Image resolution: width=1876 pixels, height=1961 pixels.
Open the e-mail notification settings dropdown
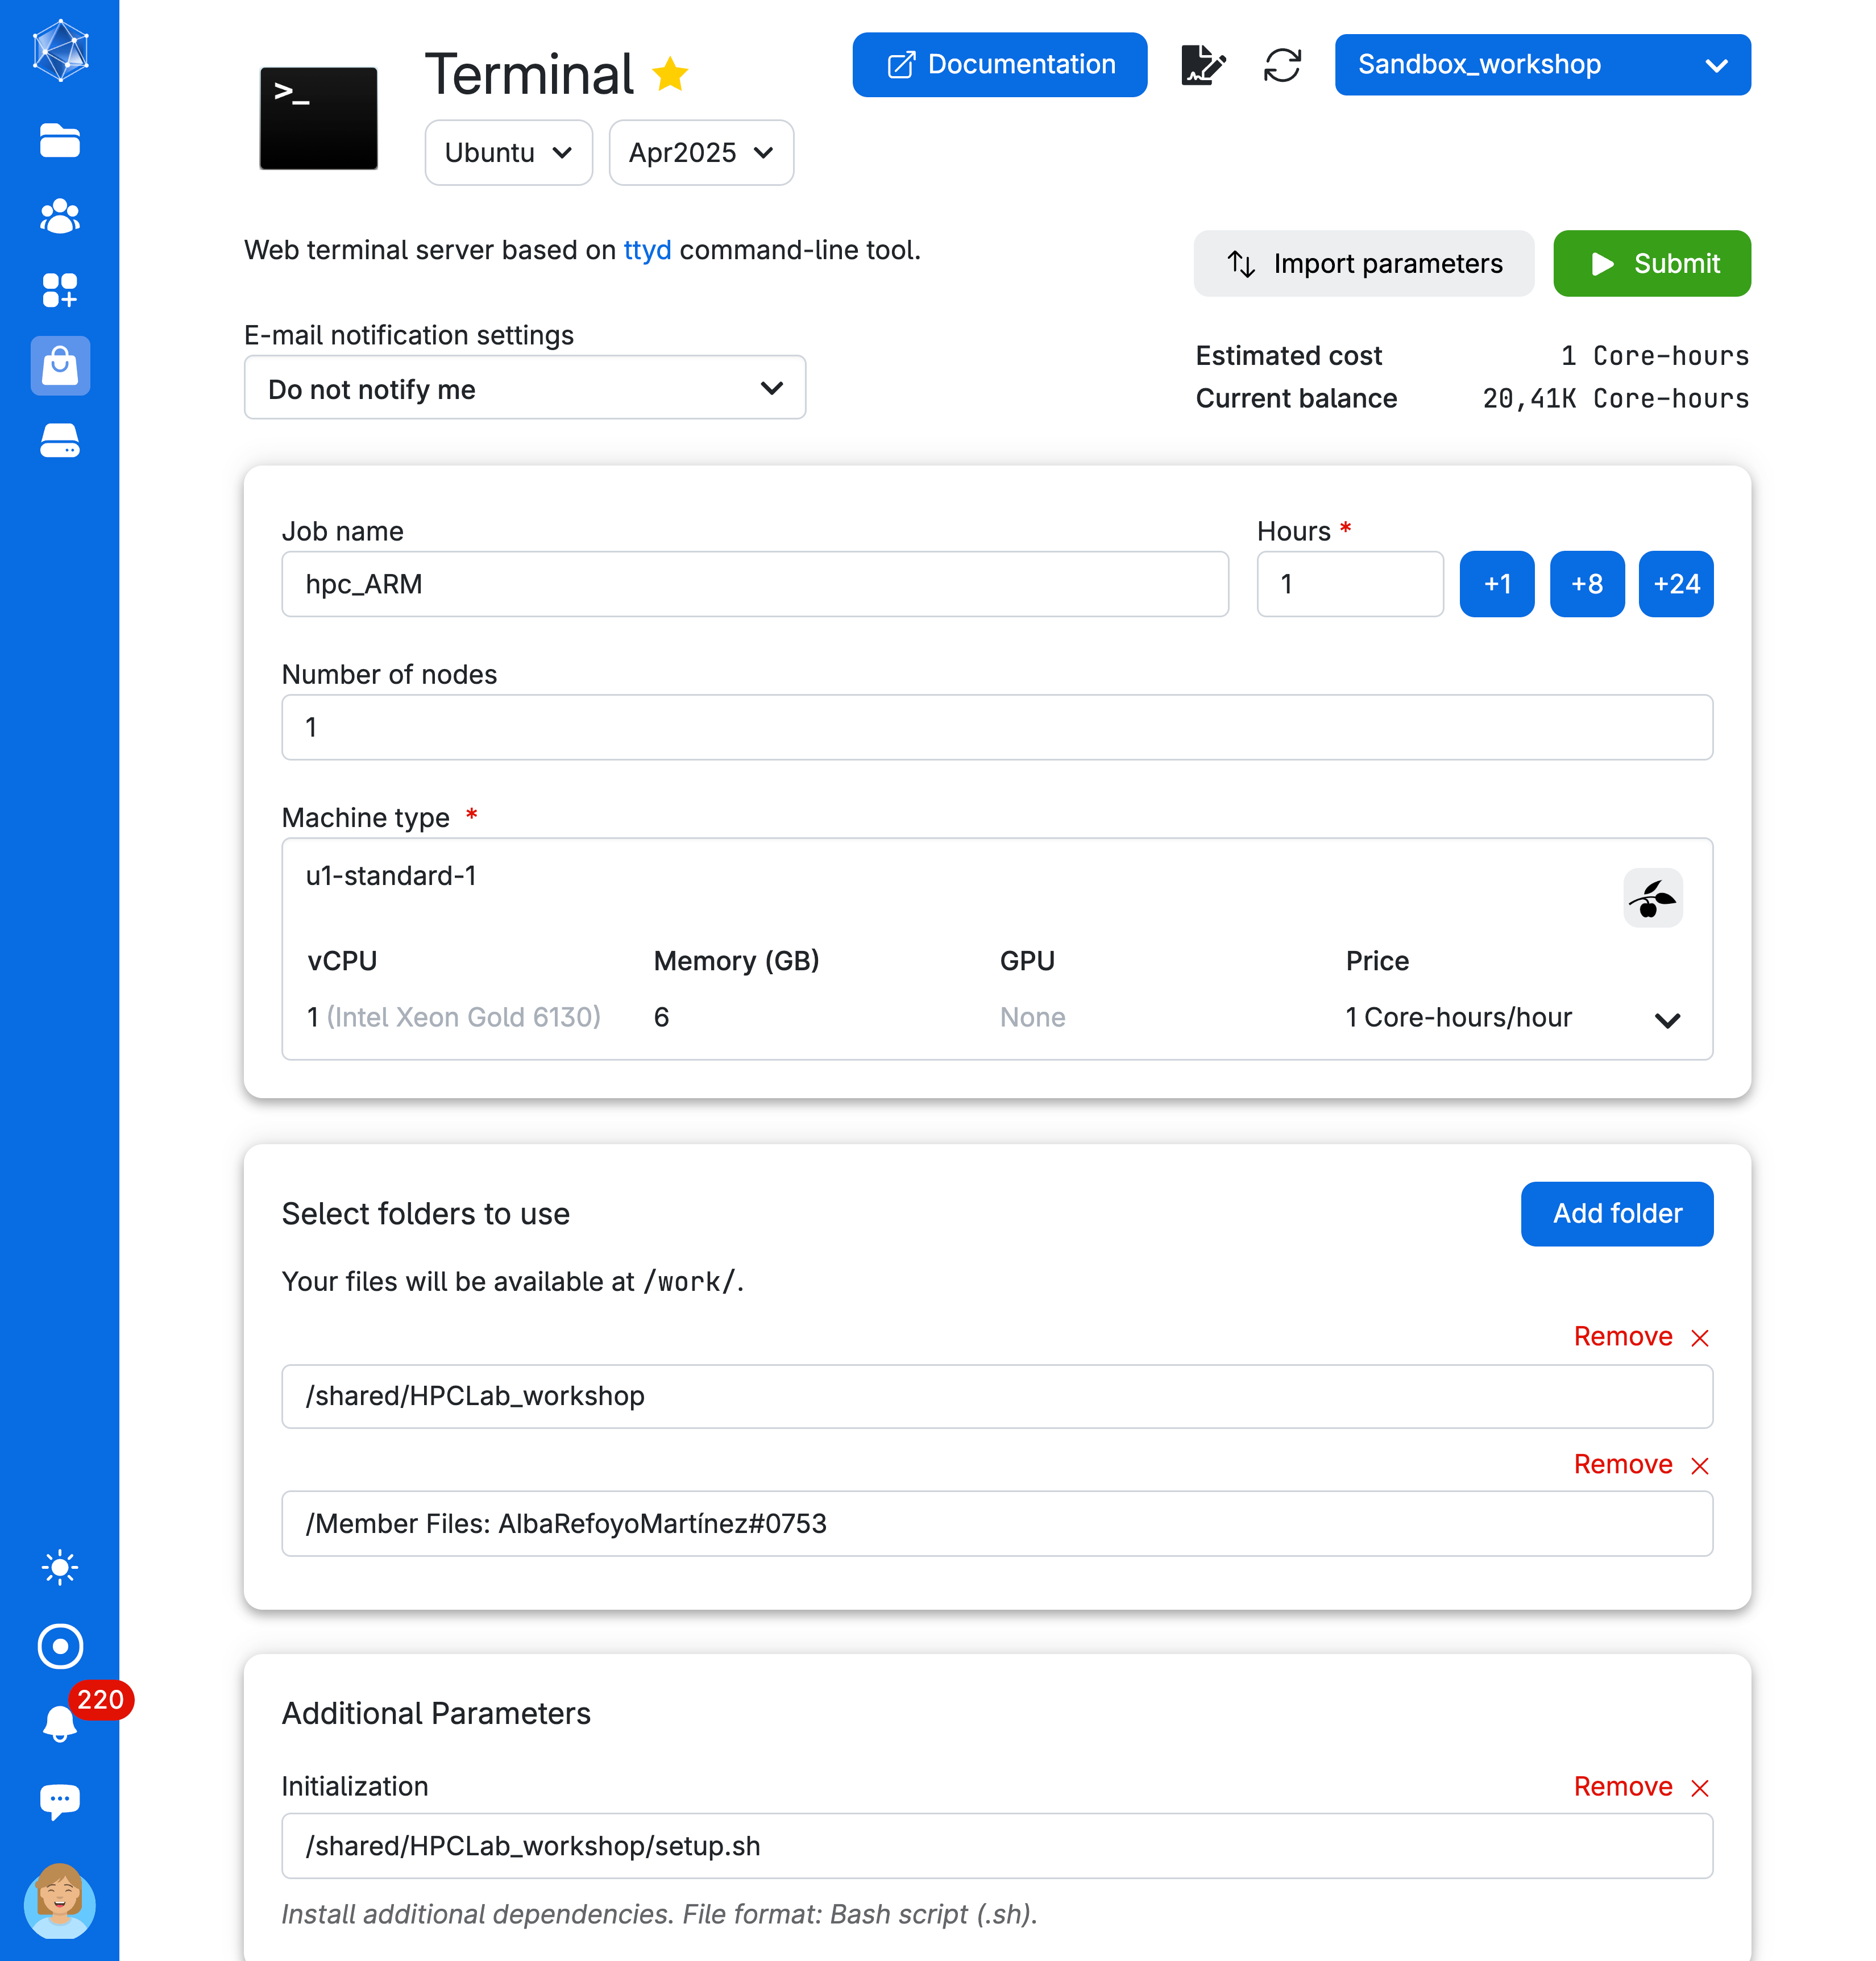(524, 388)
